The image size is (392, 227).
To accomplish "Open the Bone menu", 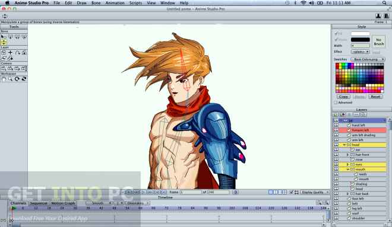I will 96,3.
